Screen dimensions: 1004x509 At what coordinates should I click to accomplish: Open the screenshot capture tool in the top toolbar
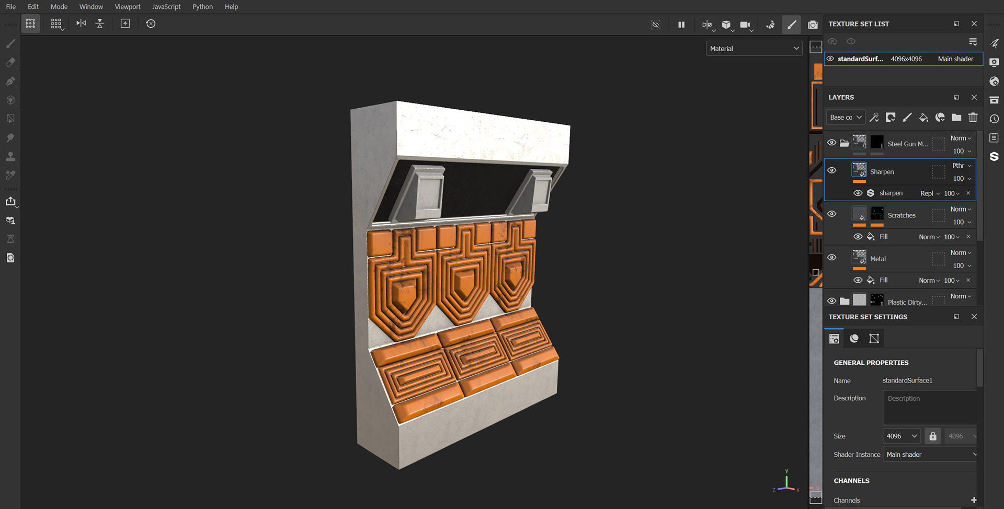813,24
